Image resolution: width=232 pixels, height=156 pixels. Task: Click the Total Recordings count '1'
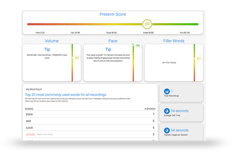tap(172, 91)
